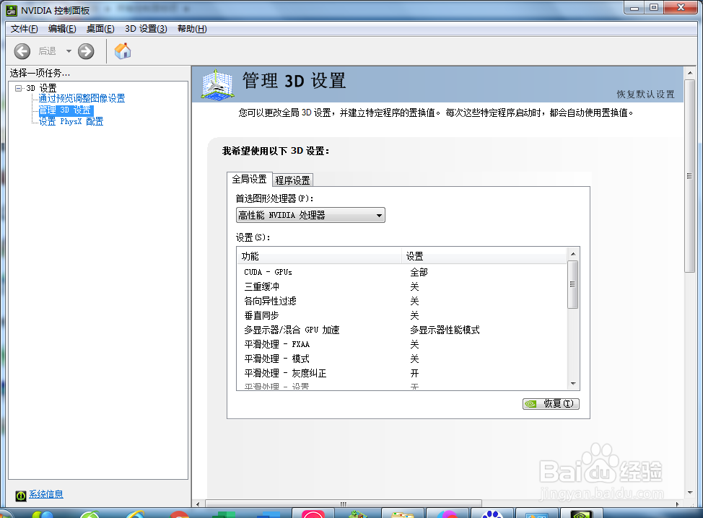Image resolution: width=703 pixels, height=518 pixels.
Task: Open the 文件(F) menu
Action: click(x=25, y=29)
